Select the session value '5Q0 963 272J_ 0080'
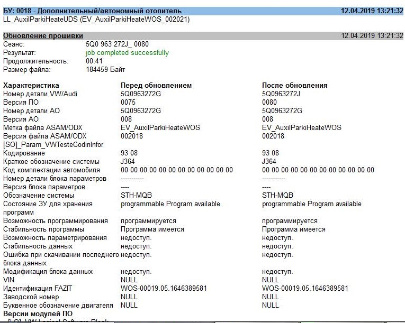405x323 pixels. pos(117,44)
